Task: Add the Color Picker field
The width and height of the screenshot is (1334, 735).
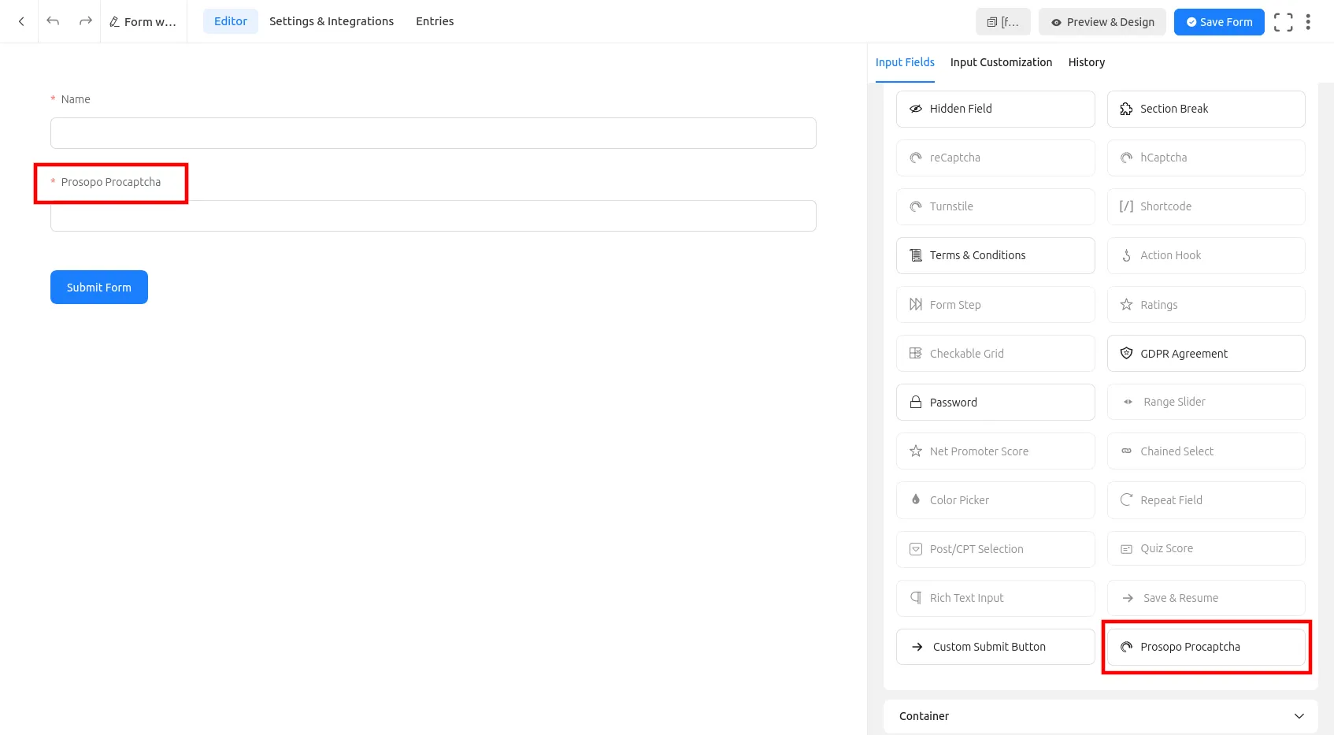Action: tap(995, 500)
